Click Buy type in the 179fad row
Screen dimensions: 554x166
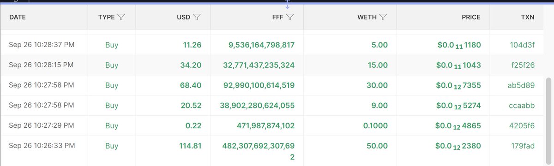coord(112,146)
